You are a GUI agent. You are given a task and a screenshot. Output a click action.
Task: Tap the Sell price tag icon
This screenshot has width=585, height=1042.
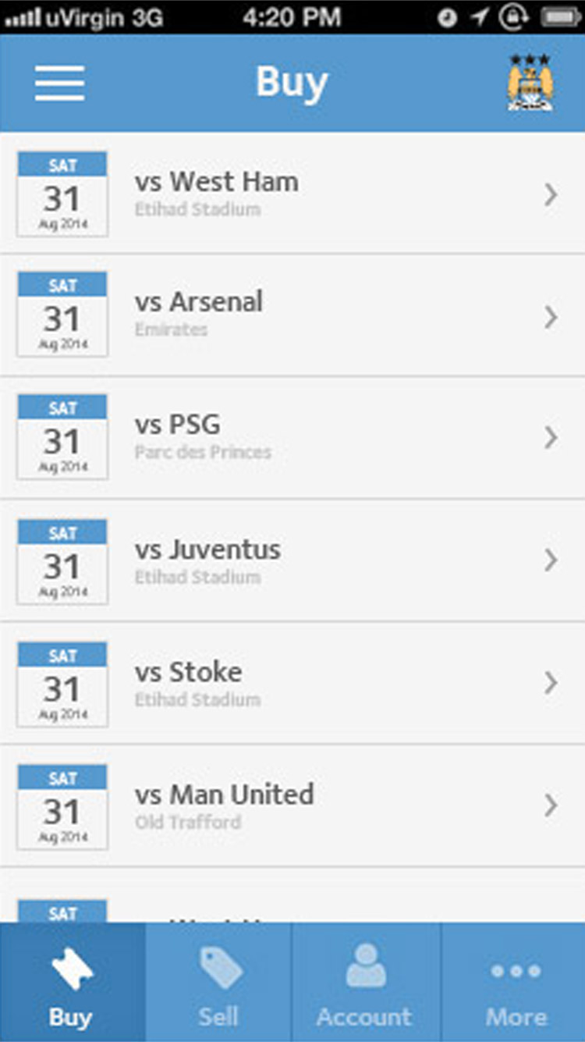[x=219, y=969]
